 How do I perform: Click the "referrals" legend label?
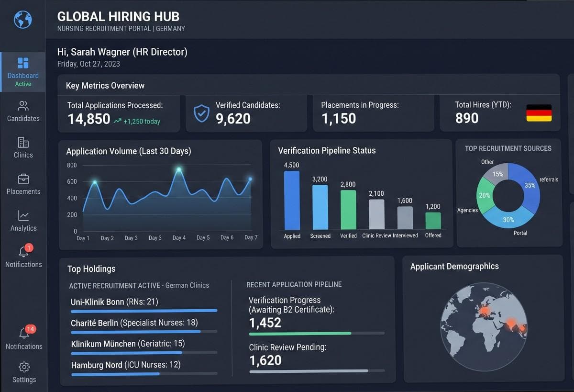point(549,179)
